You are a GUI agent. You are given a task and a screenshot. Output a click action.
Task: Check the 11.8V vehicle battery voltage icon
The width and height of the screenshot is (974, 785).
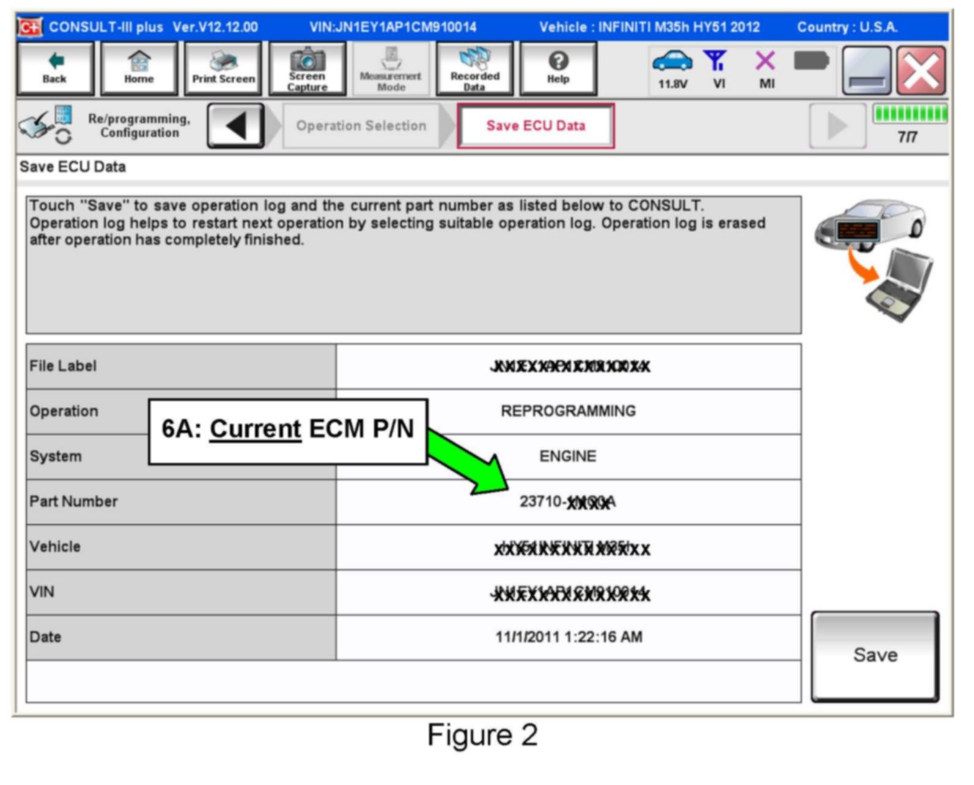tap(673, 68)
